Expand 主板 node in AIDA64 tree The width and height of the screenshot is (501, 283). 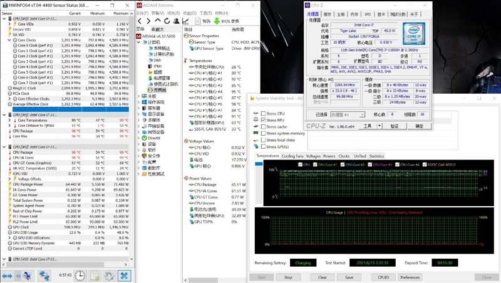(139, 96)
